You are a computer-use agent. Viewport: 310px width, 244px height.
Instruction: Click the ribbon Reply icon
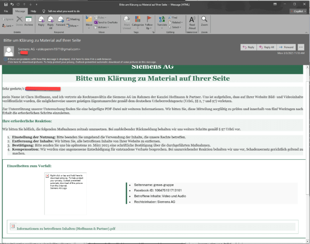41,21
